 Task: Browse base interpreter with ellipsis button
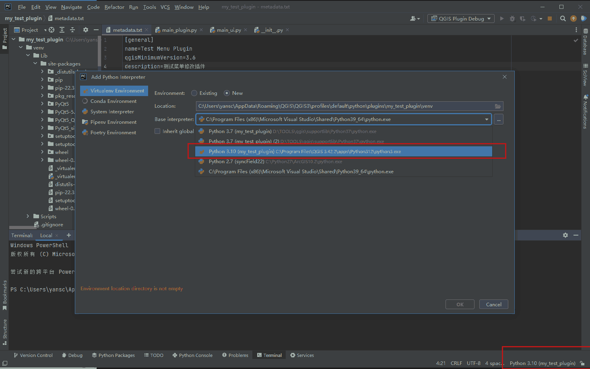[x=499, y=119]
